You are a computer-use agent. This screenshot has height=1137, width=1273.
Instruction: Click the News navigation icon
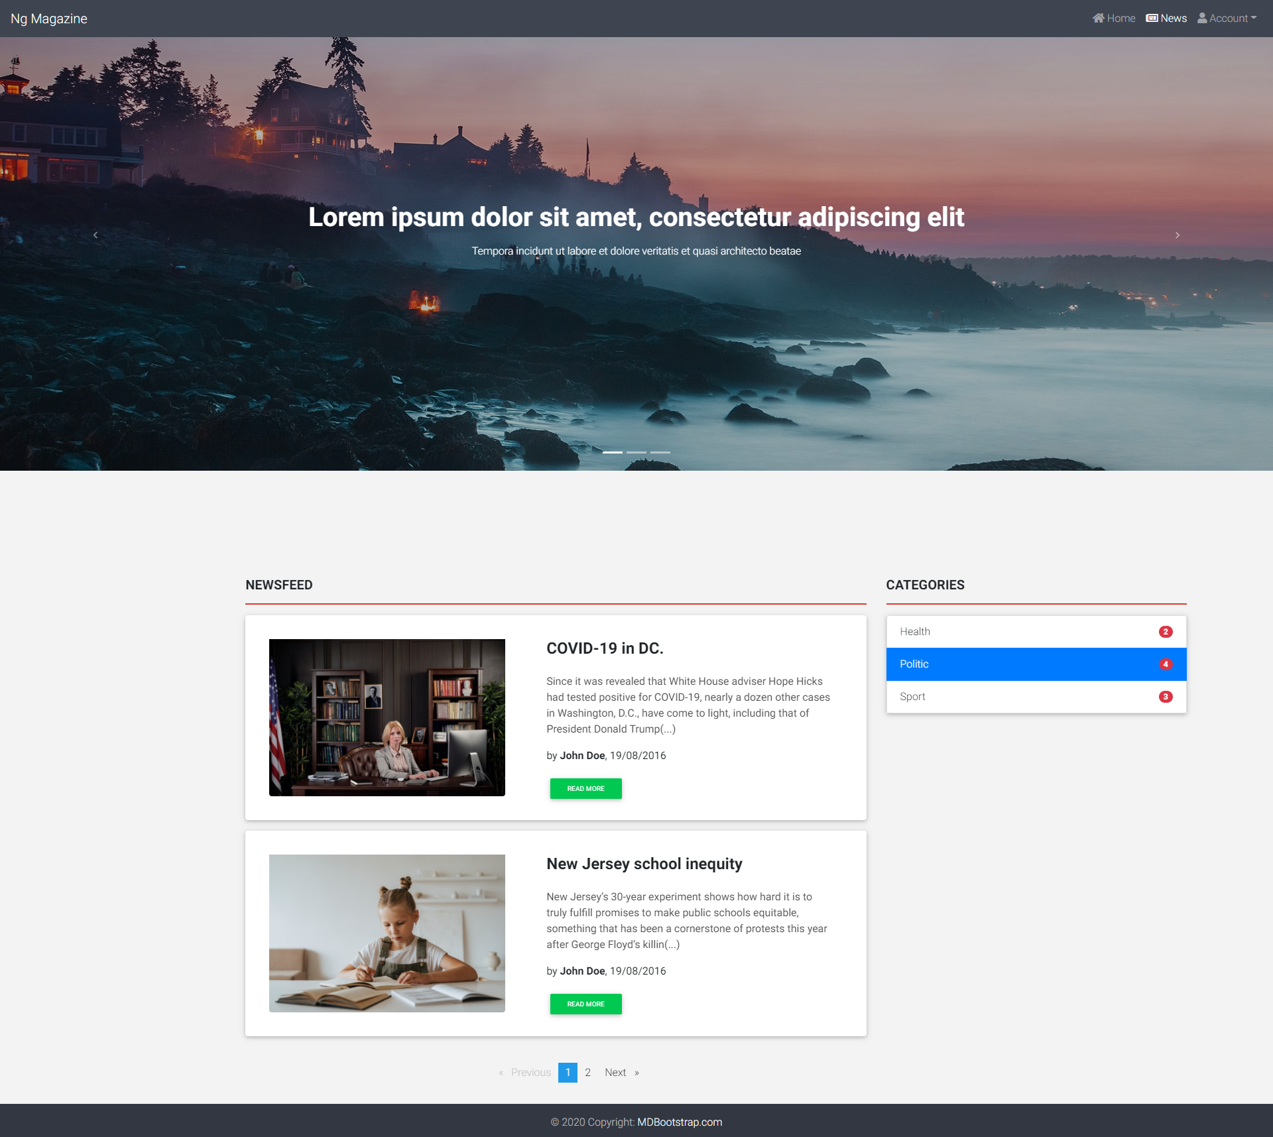[x=1154, y=17]
